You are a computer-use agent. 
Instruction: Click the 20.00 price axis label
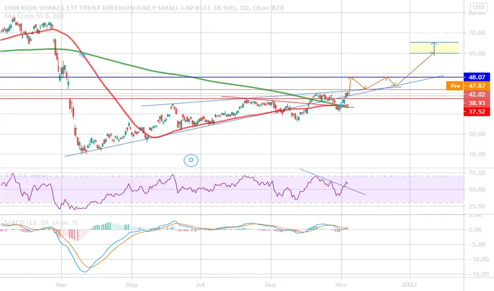pyautogui.click(x=477, y=134)
